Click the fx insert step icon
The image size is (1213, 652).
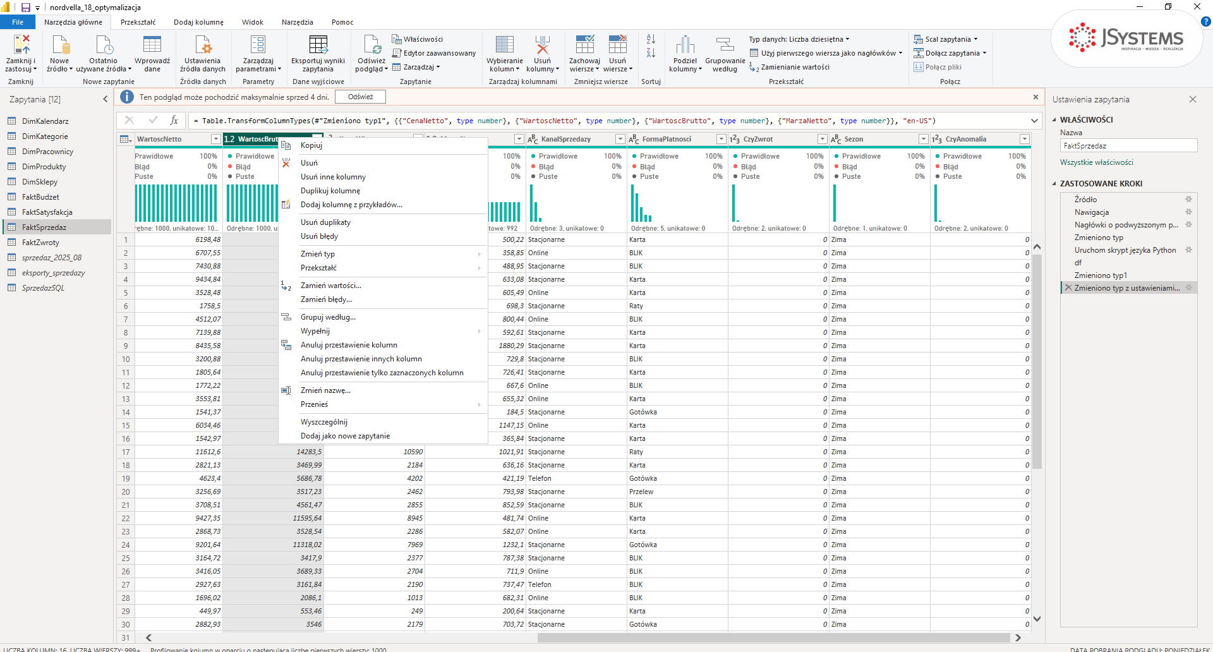(x=174, y=121)
